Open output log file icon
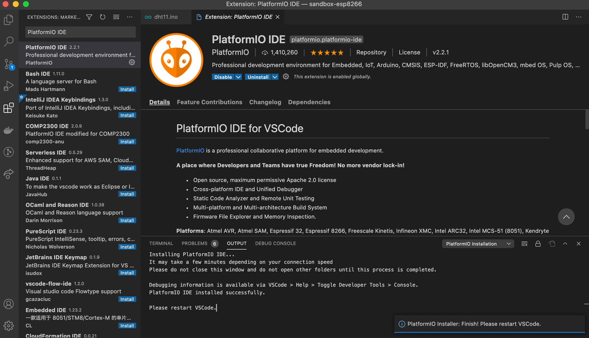The image size is (589, 338). pos(552,244)
